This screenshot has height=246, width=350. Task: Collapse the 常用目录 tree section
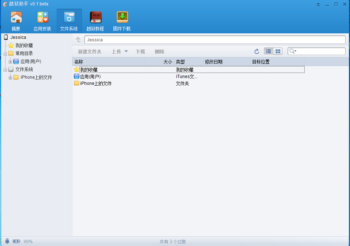click(x=5, y=53)
